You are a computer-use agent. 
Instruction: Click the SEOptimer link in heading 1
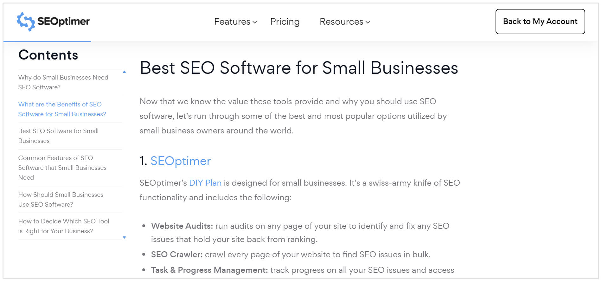tap(181, 161)
